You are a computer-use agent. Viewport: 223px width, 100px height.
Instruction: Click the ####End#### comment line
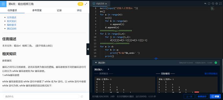pyautogui.click(x=115, y=43)
